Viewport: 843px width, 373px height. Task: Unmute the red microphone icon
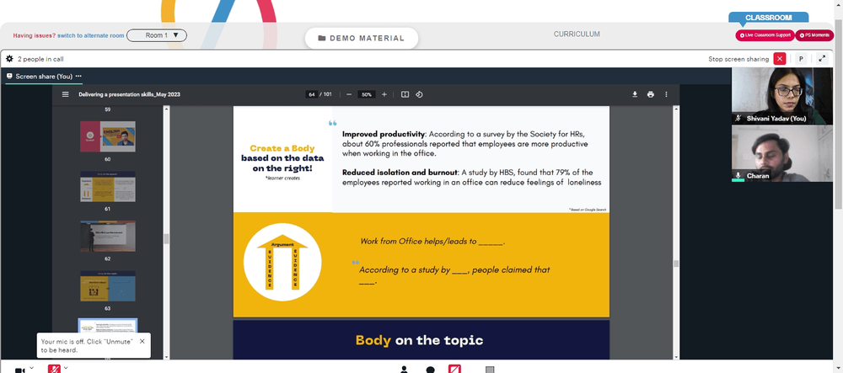[54, 370]
